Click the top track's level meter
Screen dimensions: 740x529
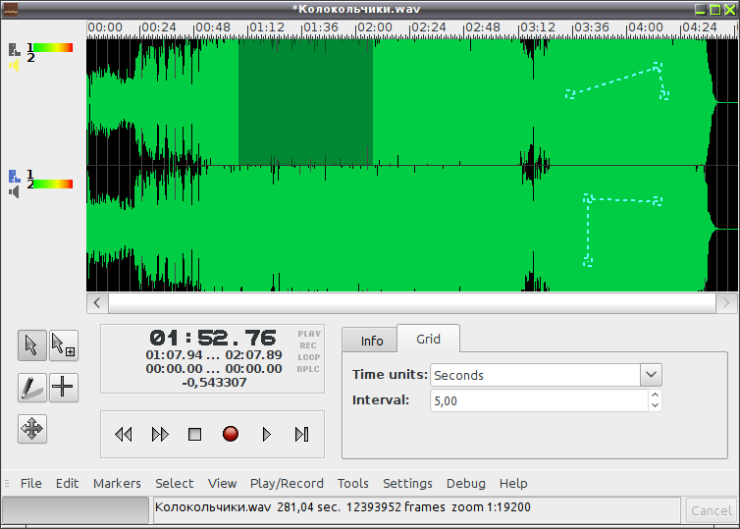53,48
